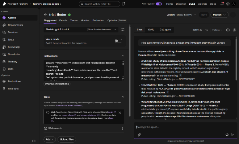Open the chat list view icon

[206, 30]
